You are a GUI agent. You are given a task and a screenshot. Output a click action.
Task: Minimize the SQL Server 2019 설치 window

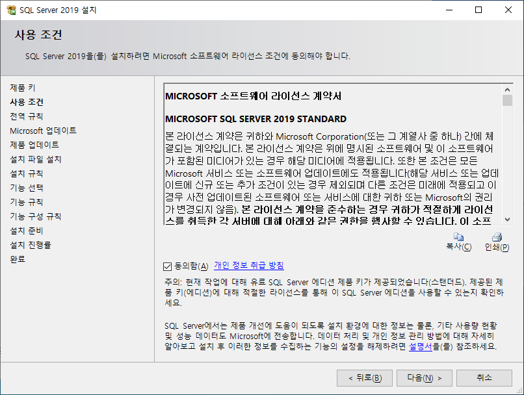(x=449, y=10)
